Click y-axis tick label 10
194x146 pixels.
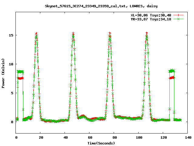pos(11,64)
